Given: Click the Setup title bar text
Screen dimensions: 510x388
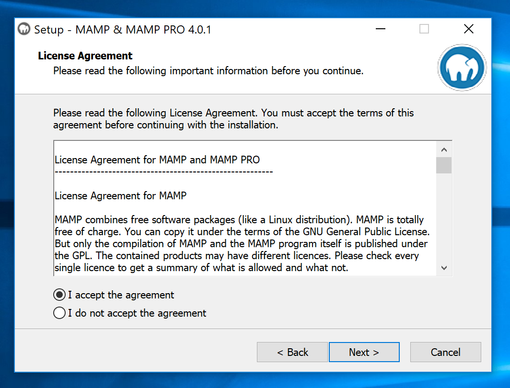Looking at the screenshot, I should (120, 29).
